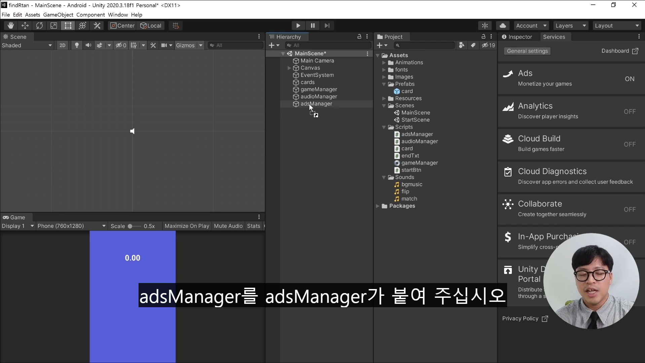Open Gizmos dropdown arrow
The width and height of the screenshot is (645, 363).
pyautogui.click(x=201, y=45)
